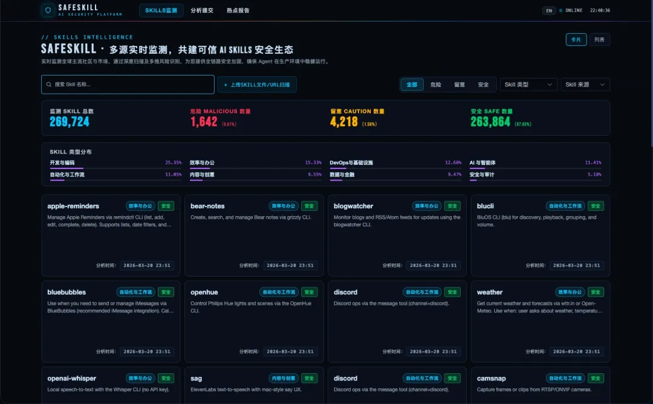Filter skills by 危险 status

pos(435,85)
